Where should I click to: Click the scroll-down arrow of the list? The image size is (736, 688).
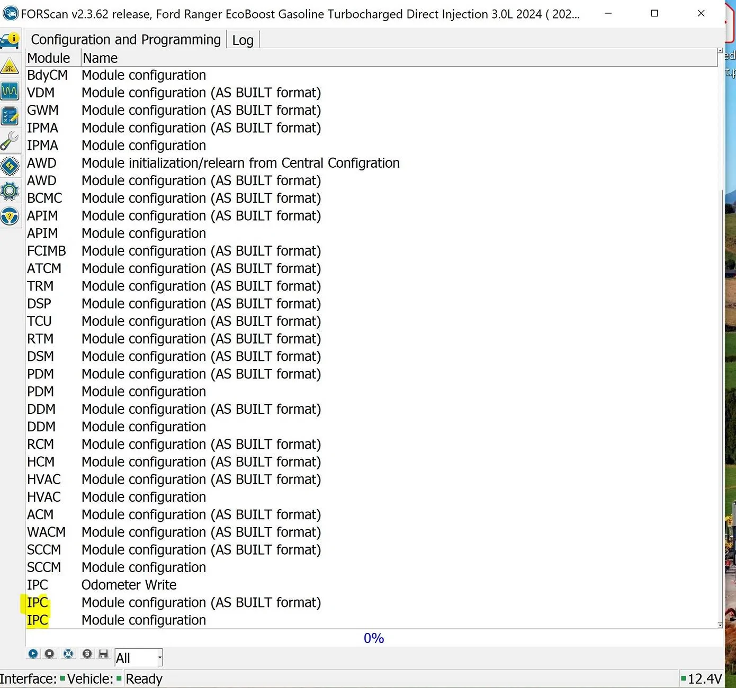(720, 625)
